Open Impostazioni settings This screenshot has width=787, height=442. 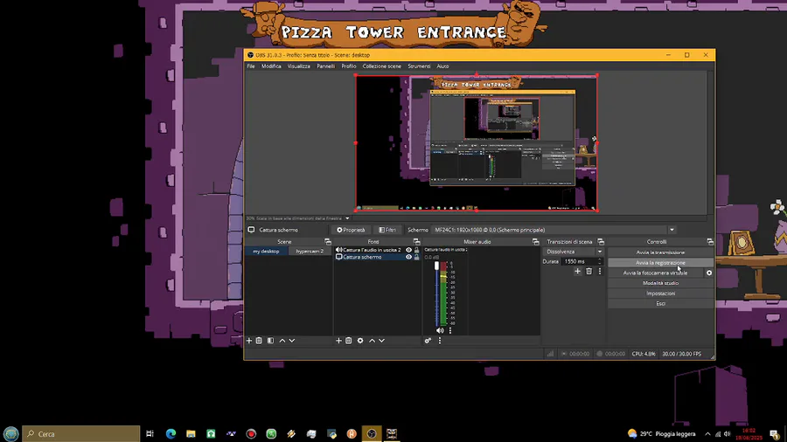(x=660, y=294)
